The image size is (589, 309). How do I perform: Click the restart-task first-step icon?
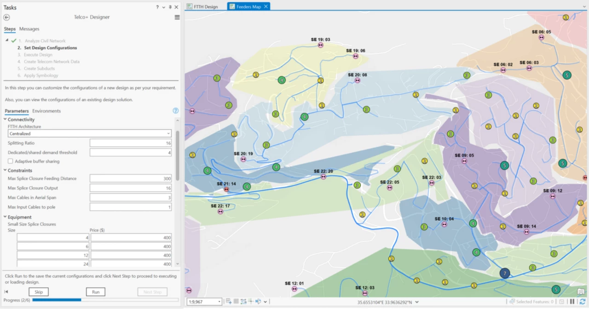tap(6, 292)
